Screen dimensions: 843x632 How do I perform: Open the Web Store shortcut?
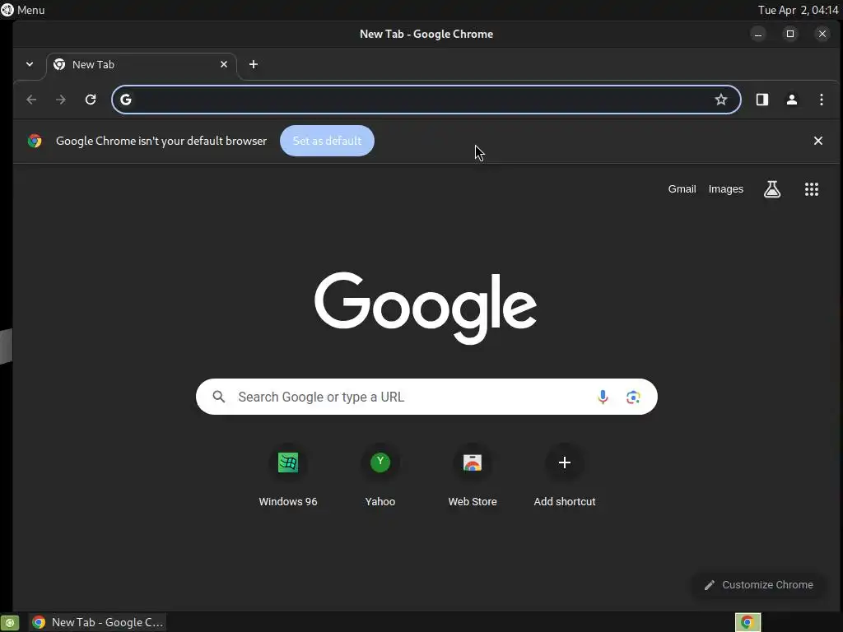pyautogui.click(x=473, y=475)
